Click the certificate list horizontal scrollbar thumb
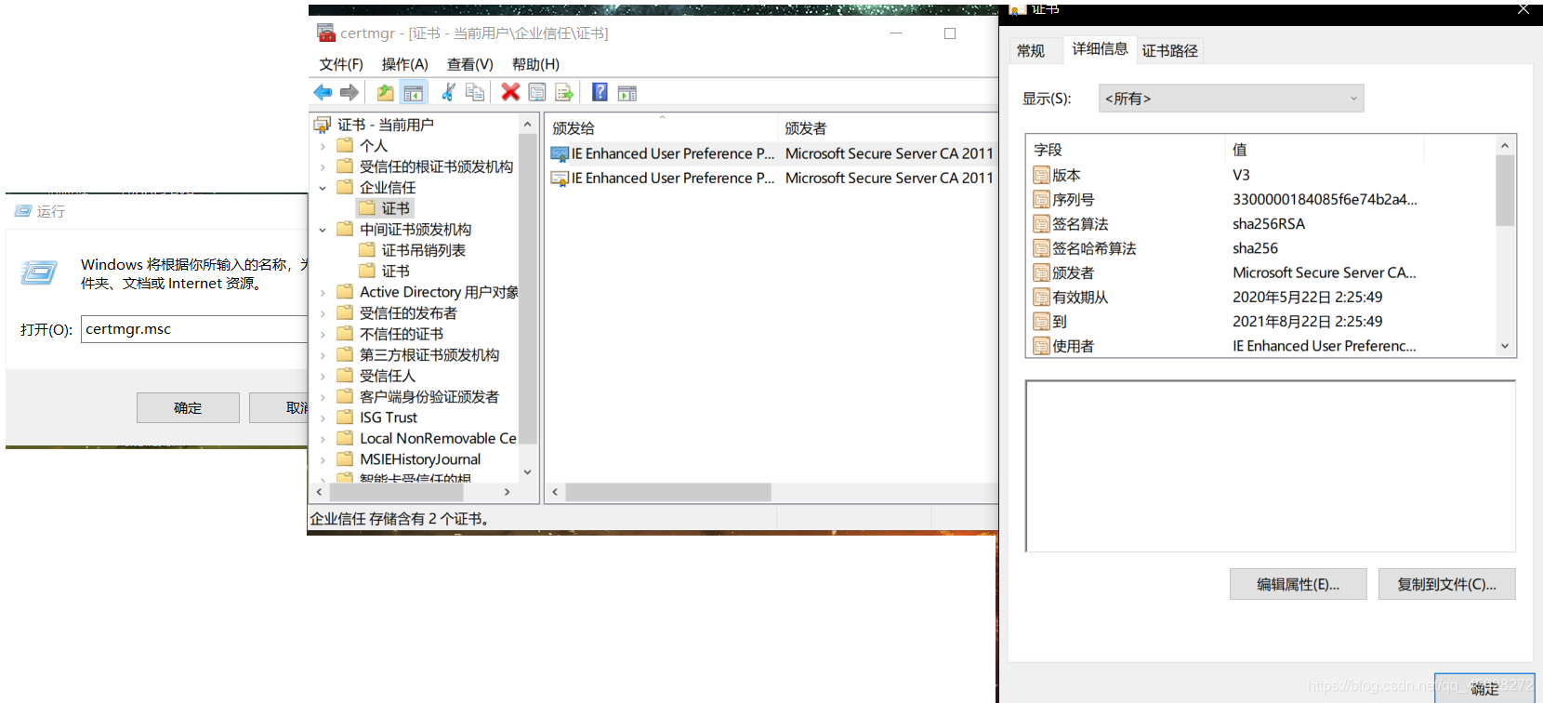Image resolution: width=1543 pixels, height=703 pixels. point(668,492)
